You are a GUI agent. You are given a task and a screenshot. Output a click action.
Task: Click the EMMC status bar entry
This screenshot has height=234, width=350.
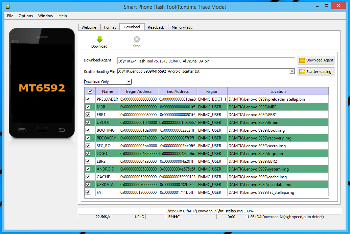coord(174,217)
